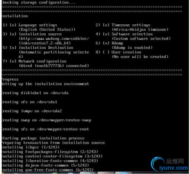
Task: Click 'Installing libgcc (1/1243)' line
Action: [30, 147]
